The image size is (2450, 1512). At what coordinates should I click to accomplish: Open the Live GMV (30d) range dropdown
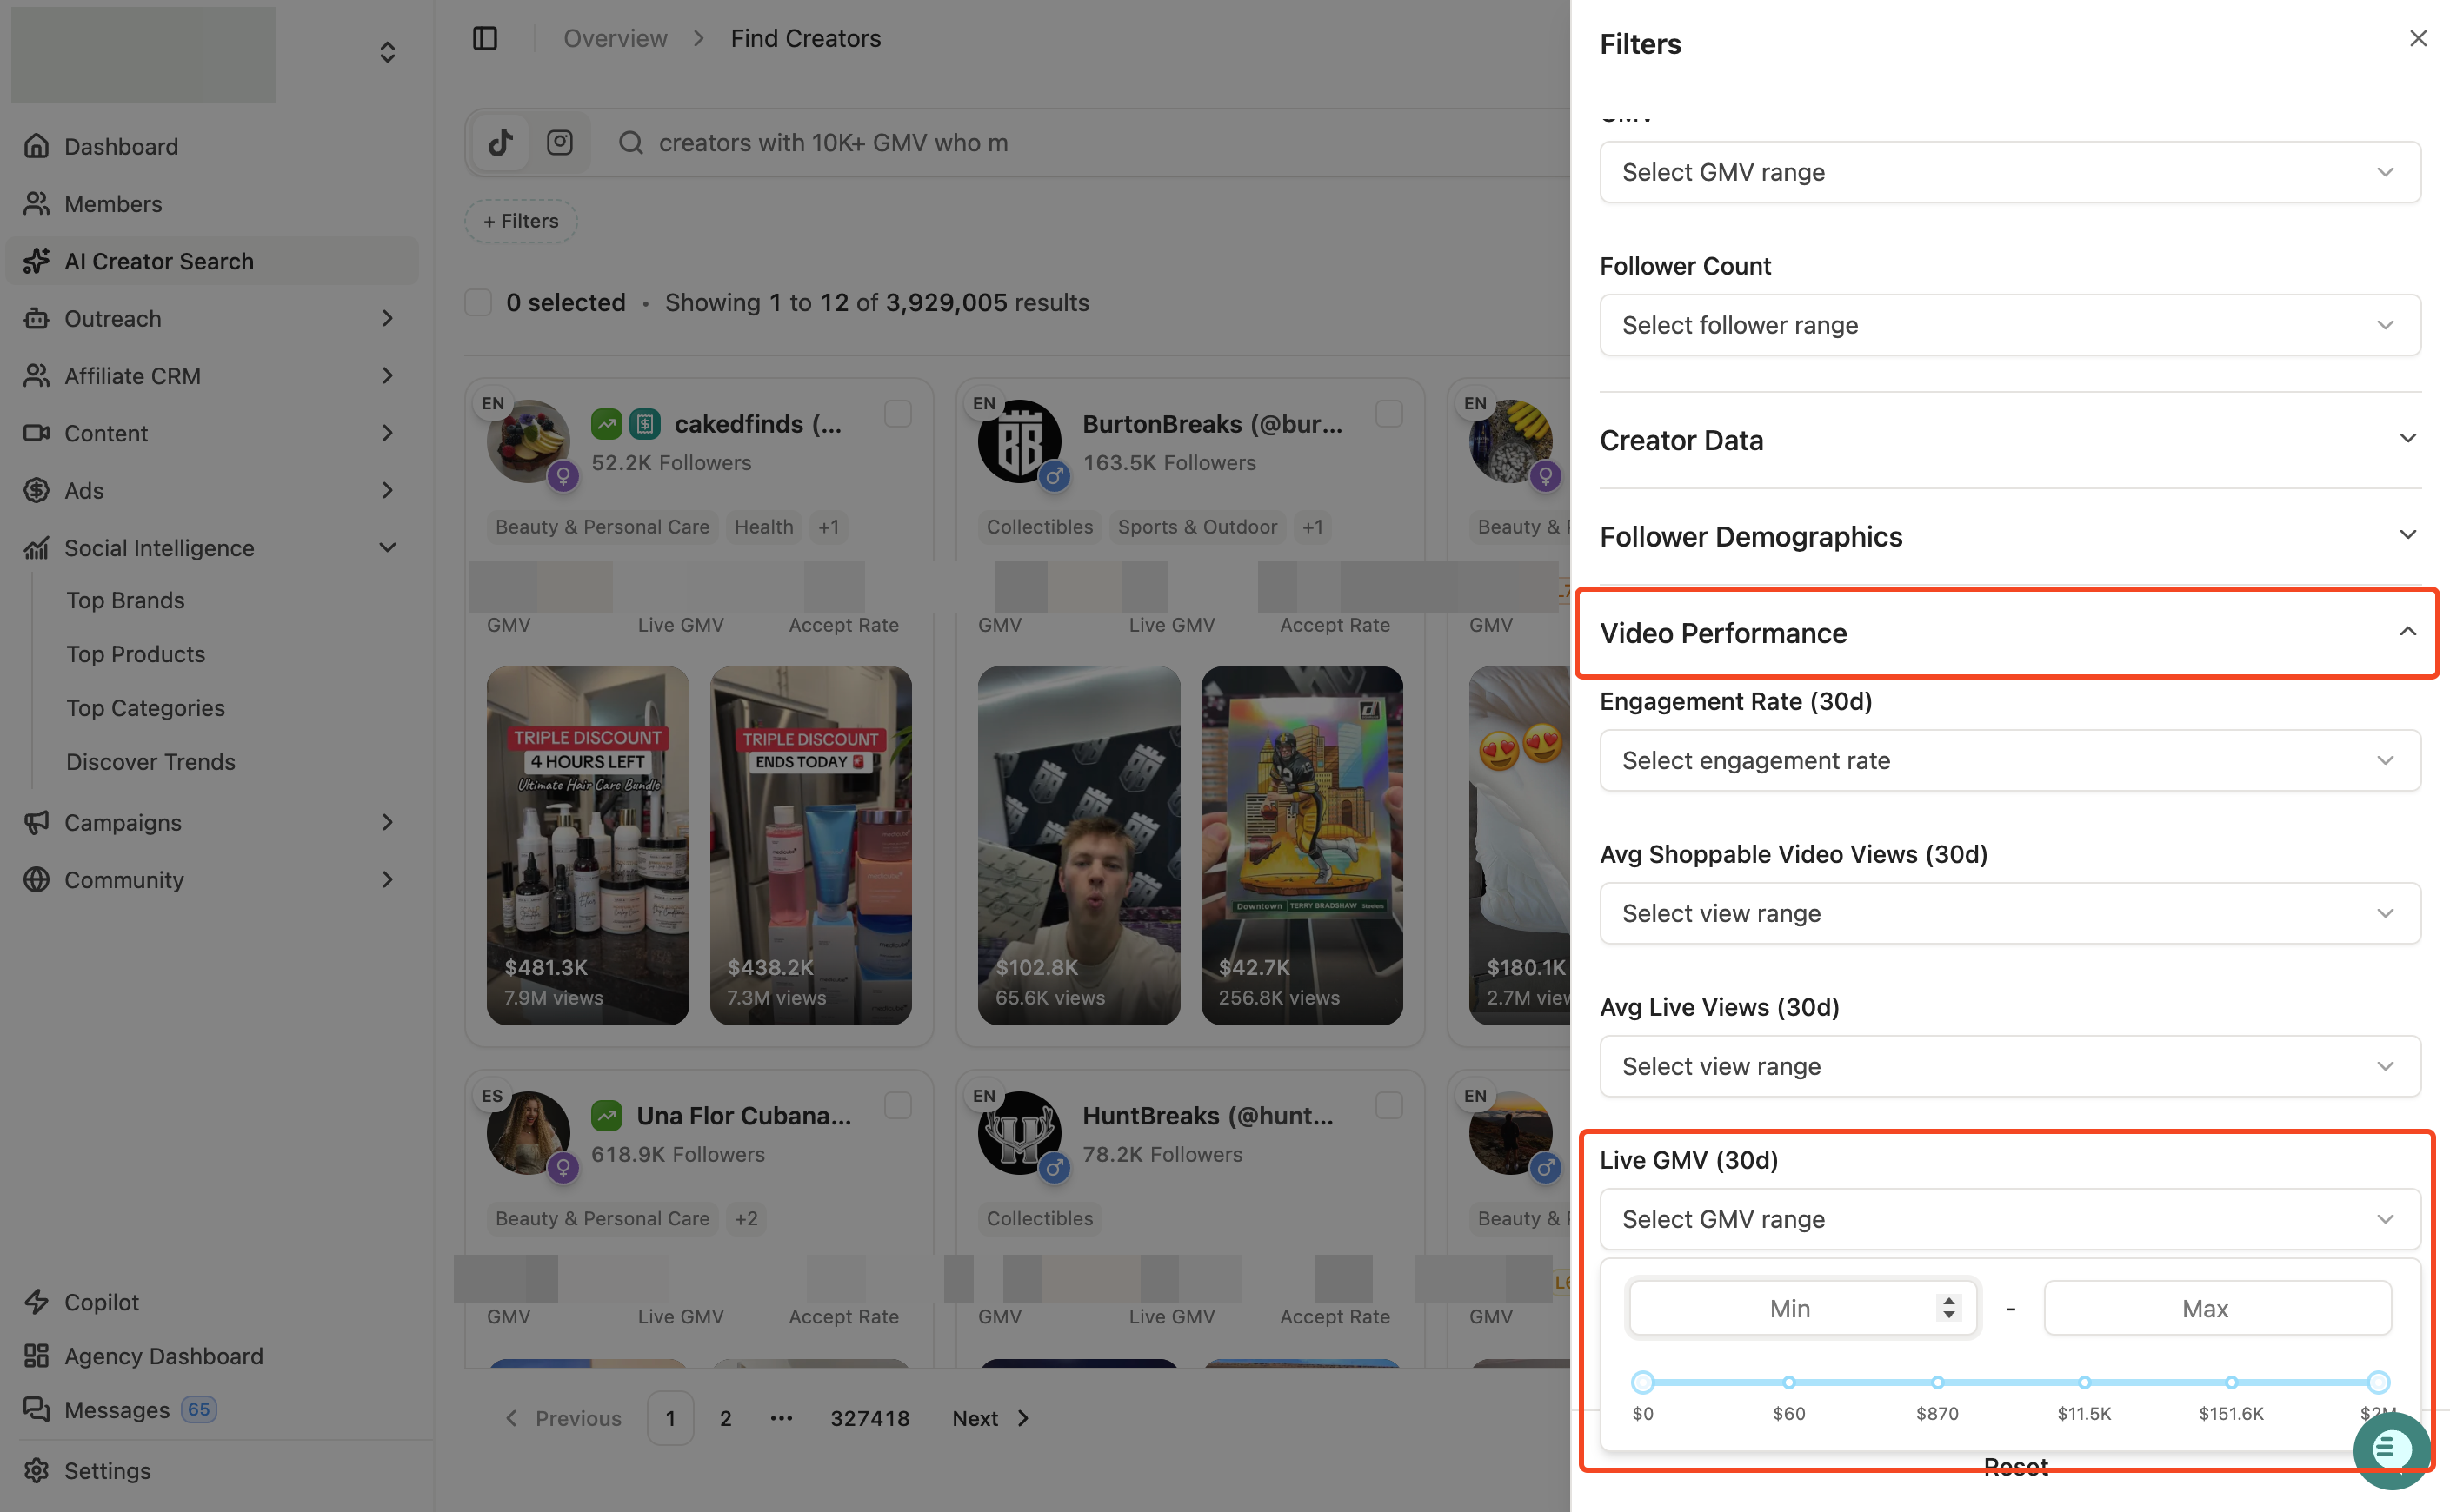click(x=2010, y=1219)
